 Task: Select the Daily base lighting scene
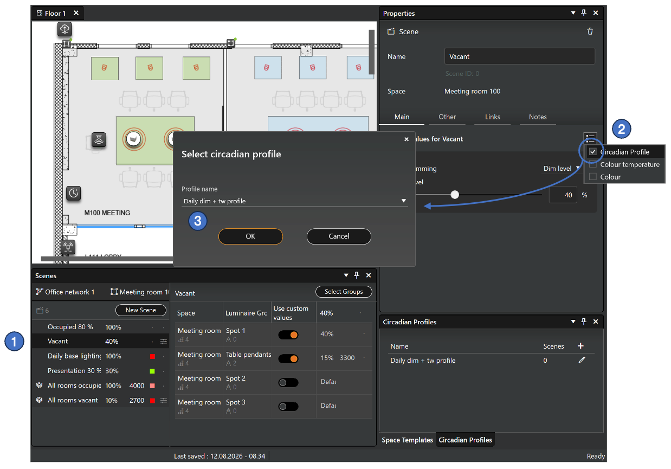pos(101,356)
